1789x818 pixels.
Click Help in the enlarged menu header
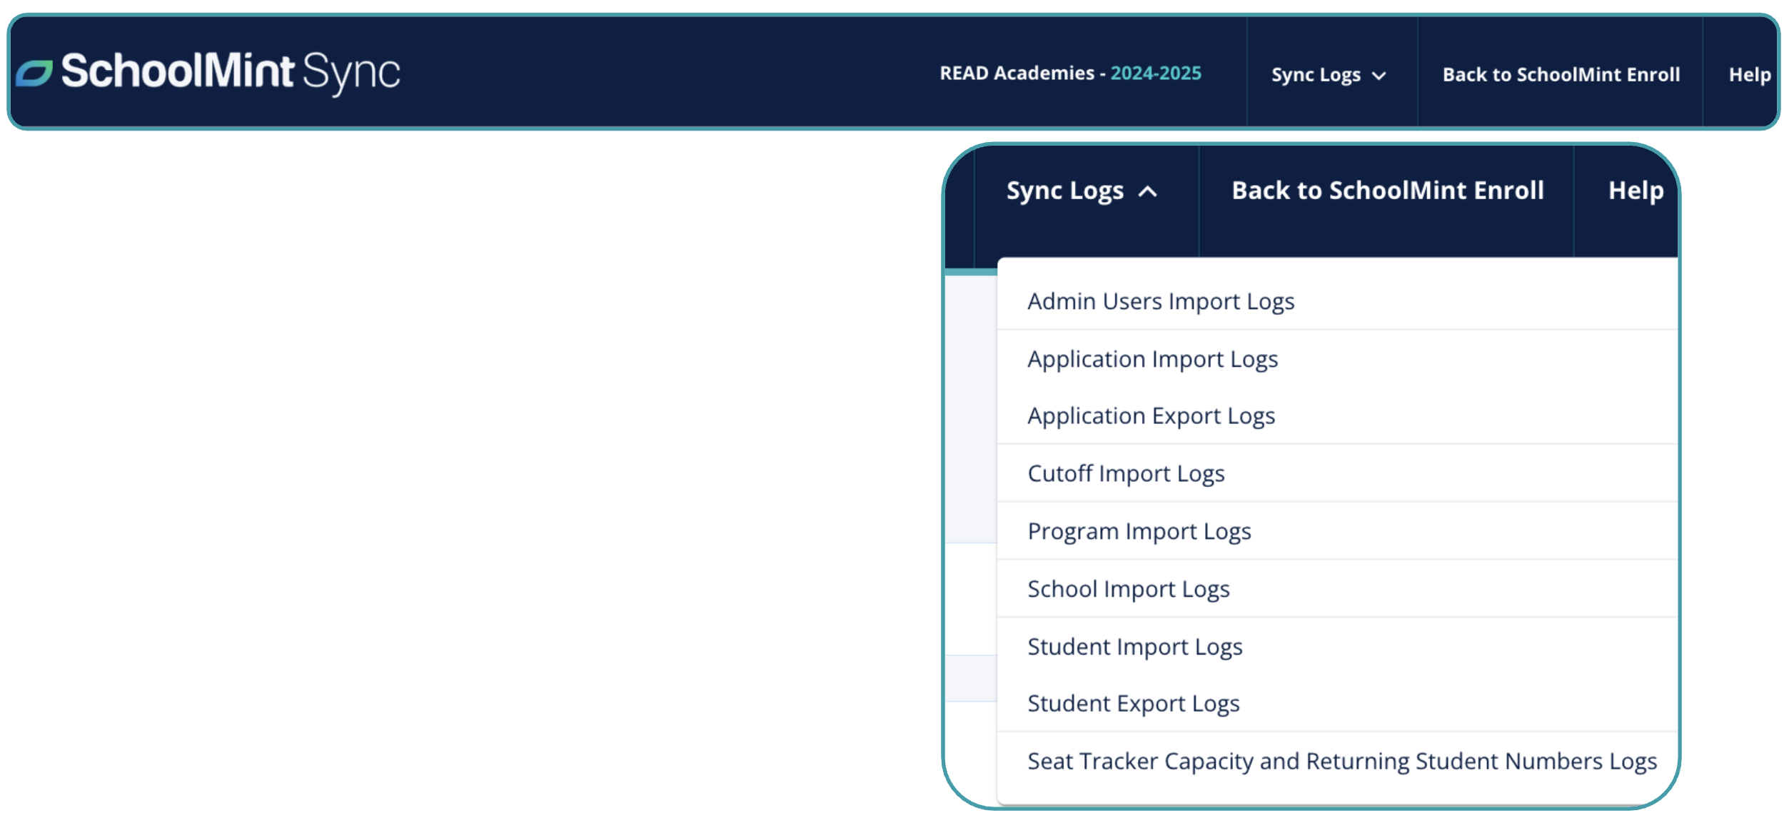tap(1636, 191)
